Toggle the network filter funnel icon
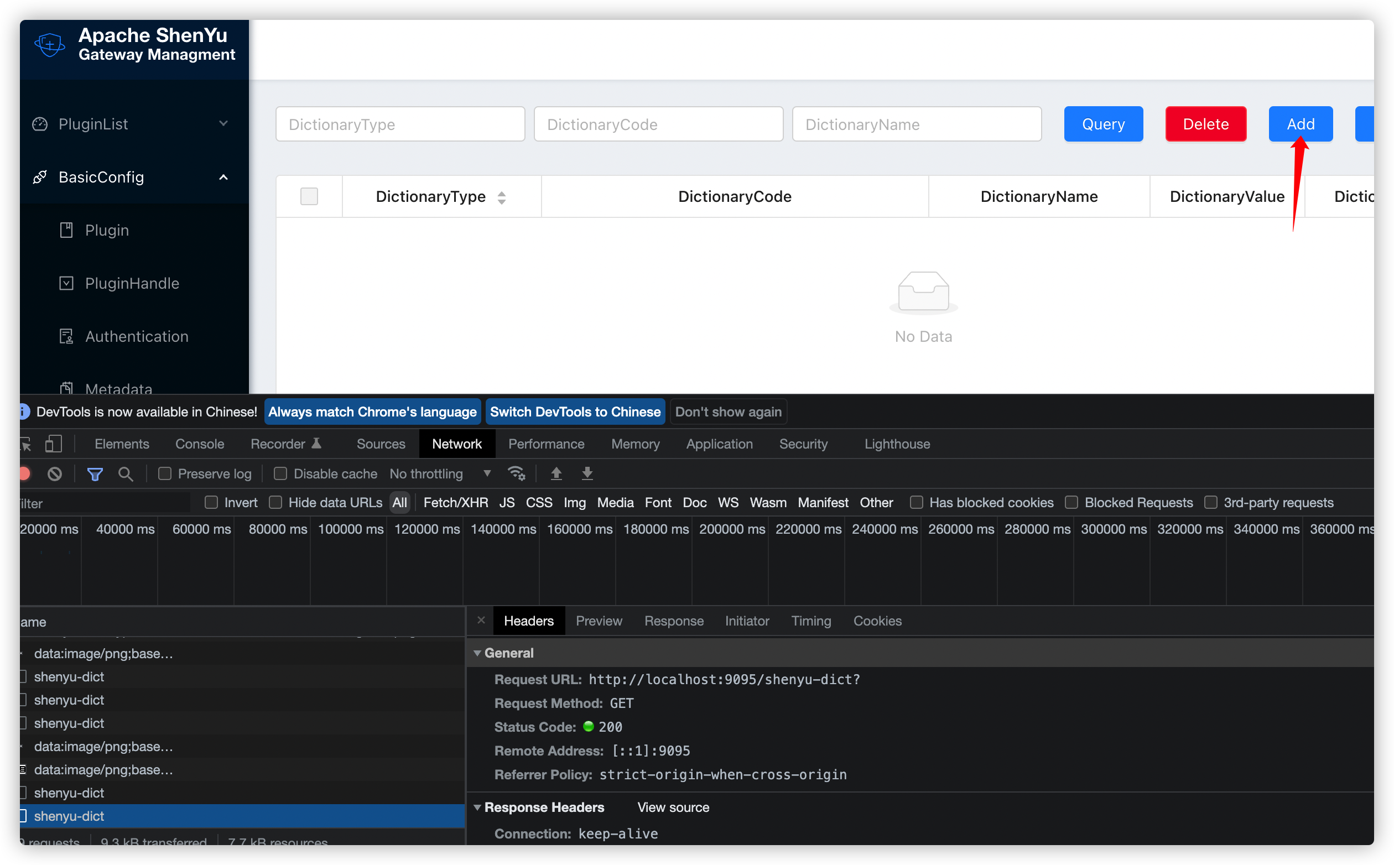 pos(95,473)
